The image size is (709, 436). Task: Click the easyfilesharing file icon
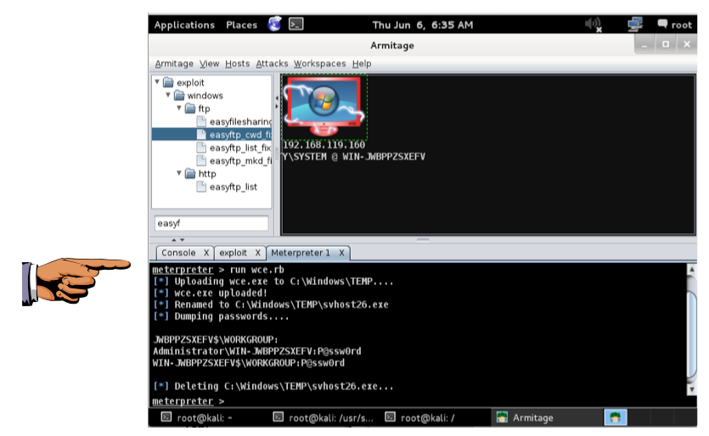pos(201,121)
